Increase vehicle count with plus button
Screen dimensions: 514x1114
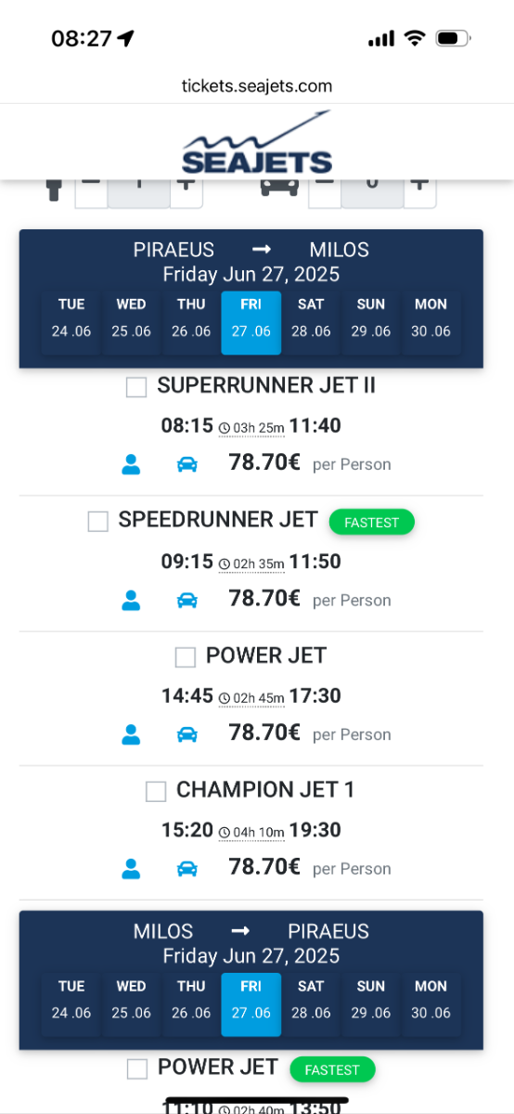pyautogui.click(x=420, y=183)
